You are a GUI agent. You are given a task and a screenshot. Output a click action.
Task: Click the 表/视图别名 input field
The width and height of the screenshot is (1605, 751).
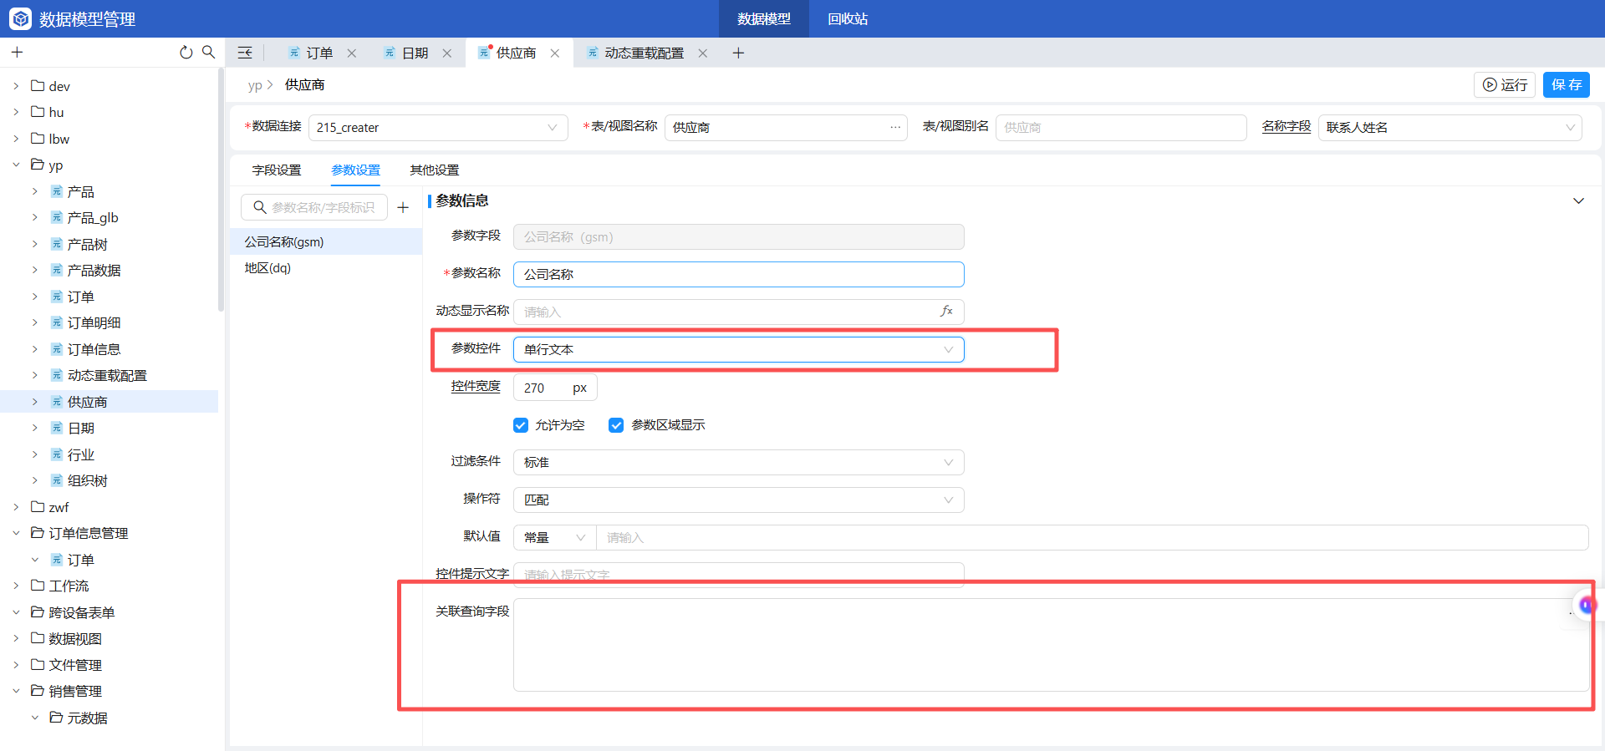1121,128
